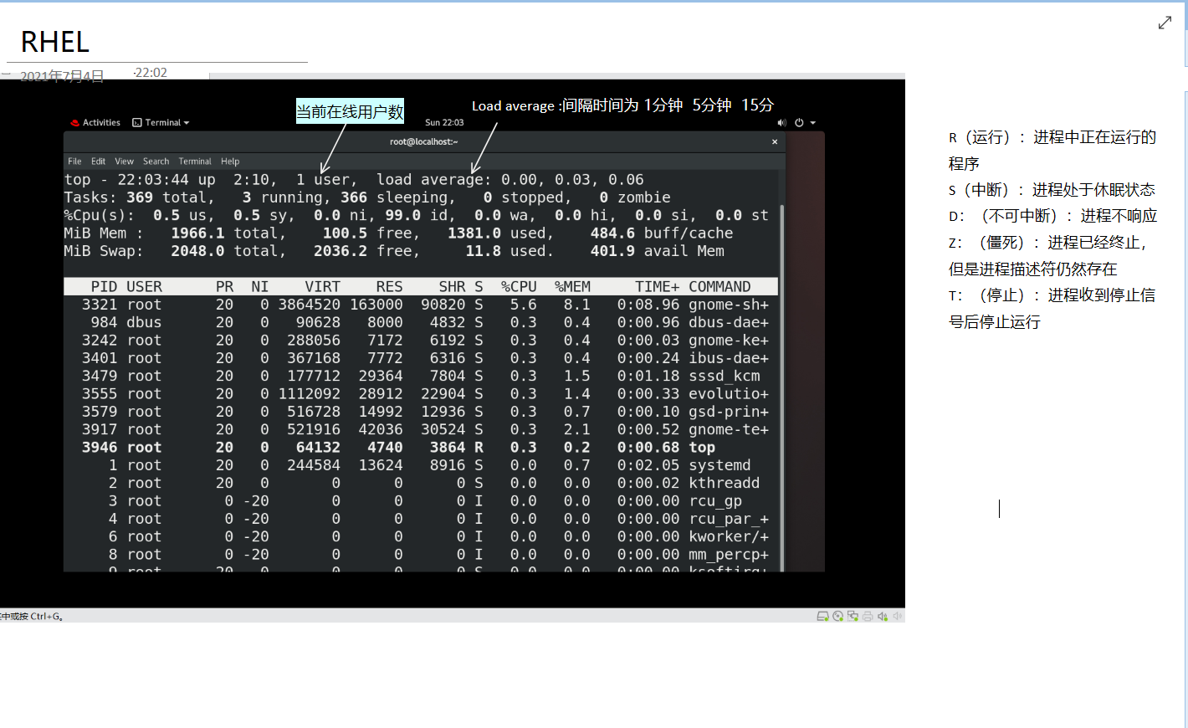Click the MiB Mem summary line

coord(398,233)
